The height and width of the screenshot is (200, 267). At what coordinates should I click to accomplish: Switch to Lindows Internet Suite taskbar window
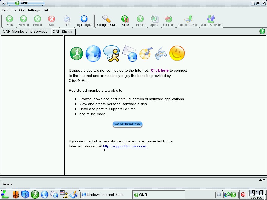pyautogui.click(x=106, y=195)
